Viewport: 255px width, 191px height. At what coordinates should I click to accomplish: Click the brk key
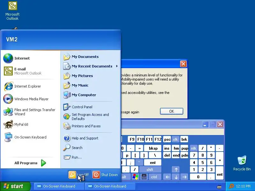point(184,139)
